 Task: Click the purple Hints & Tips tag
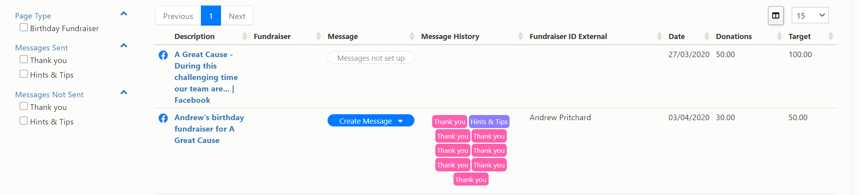[489, 122]
